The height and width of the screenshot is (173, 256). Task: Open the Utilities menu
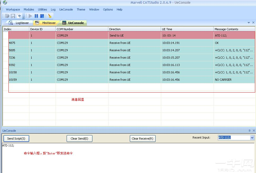42,9
